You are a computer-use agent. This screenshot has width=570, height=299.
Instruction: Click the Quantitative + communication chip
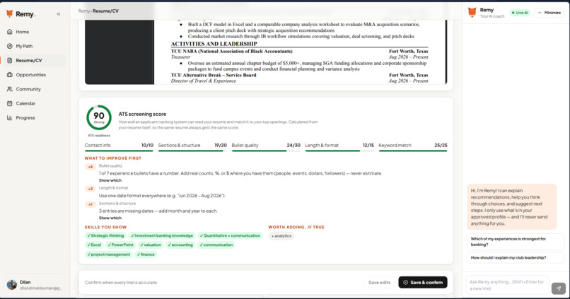click(x=230, y=236)
